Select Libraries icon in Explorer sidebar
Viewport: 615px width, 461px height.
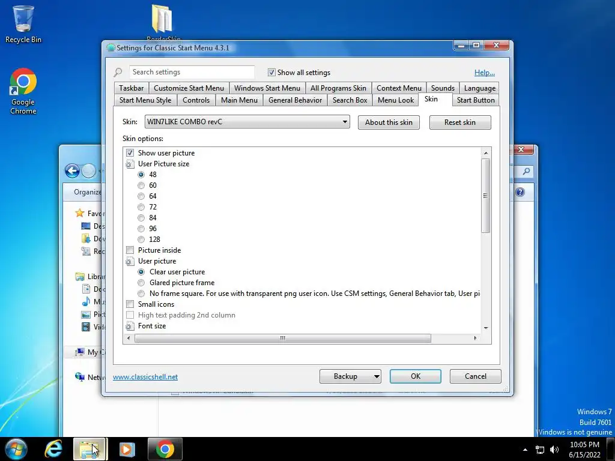[x=80, y=277]
